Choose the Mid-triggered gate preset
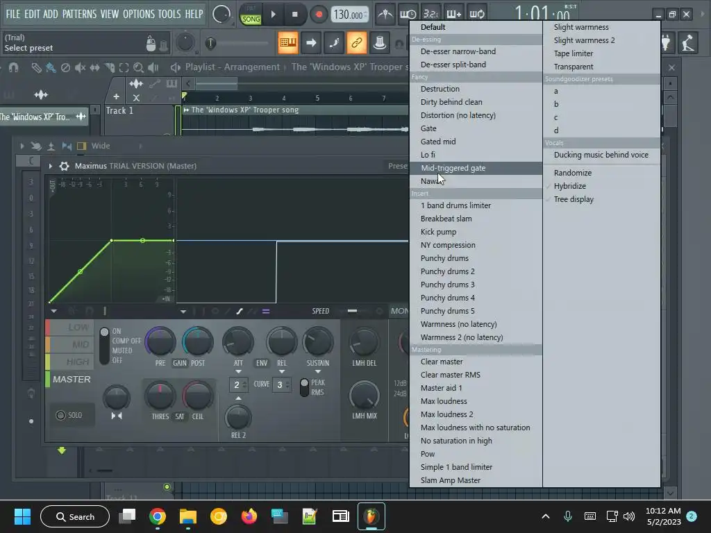711x533 pixels. [476, 168]
